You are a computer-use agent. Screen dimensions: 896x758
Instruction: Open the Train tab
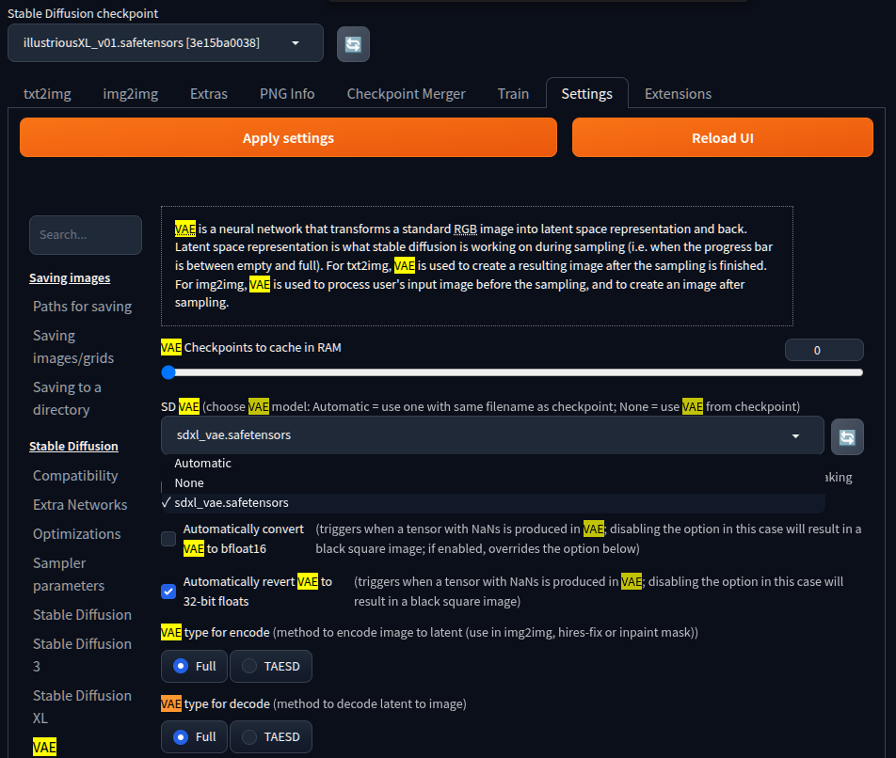513,94
